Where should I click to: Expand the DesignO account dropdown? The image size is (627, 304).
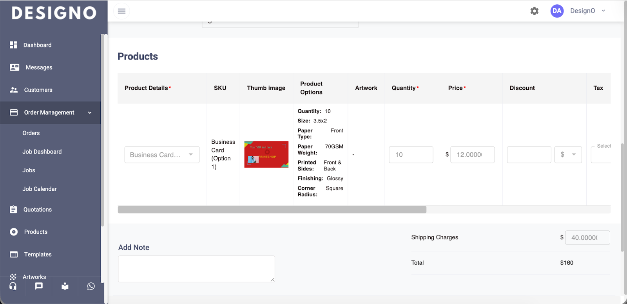[x=603, y=11]
